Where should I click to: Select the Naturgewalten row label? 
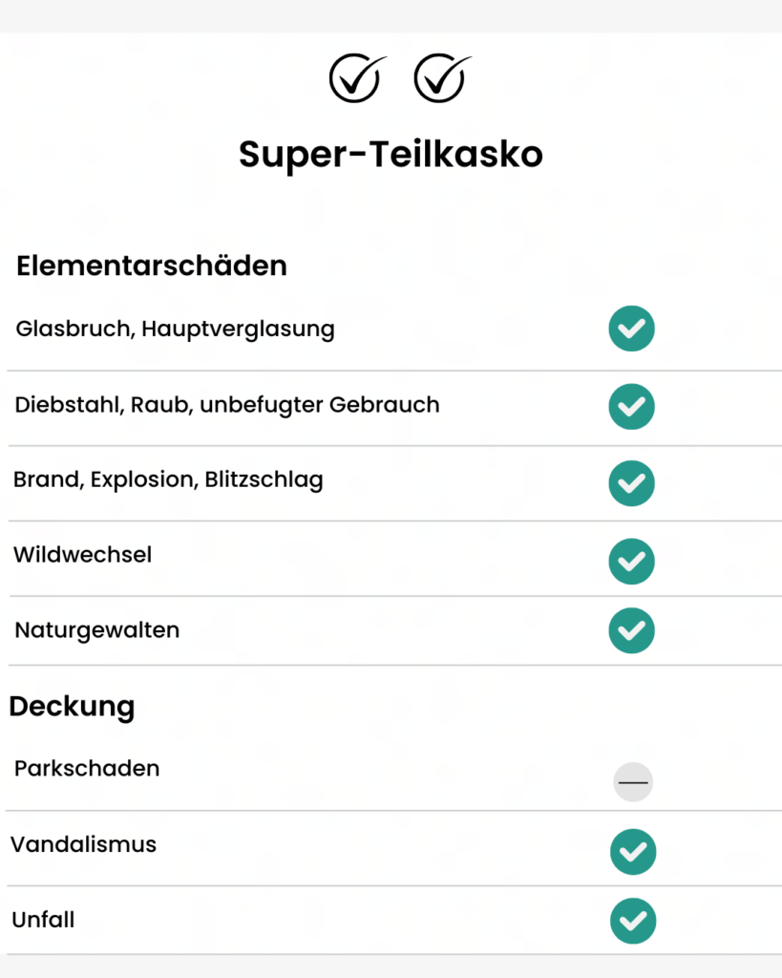pos(97,630)
